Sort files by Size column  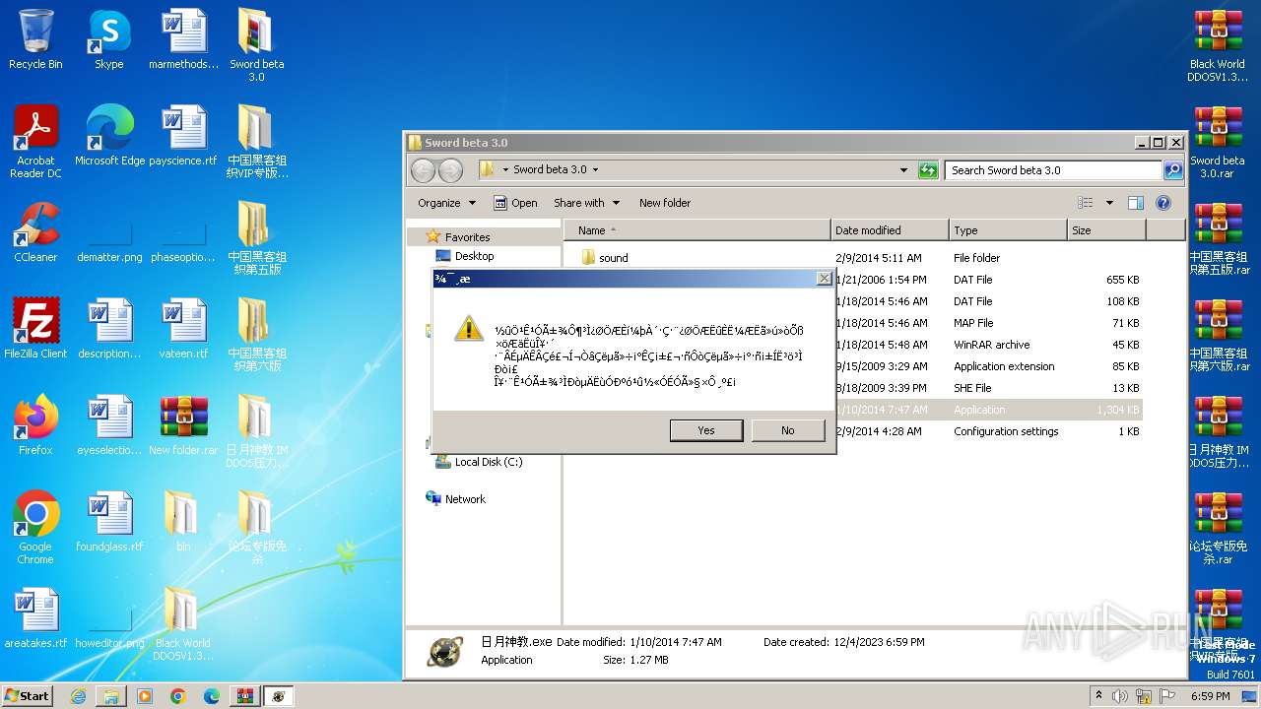(x=1106, y=230)
